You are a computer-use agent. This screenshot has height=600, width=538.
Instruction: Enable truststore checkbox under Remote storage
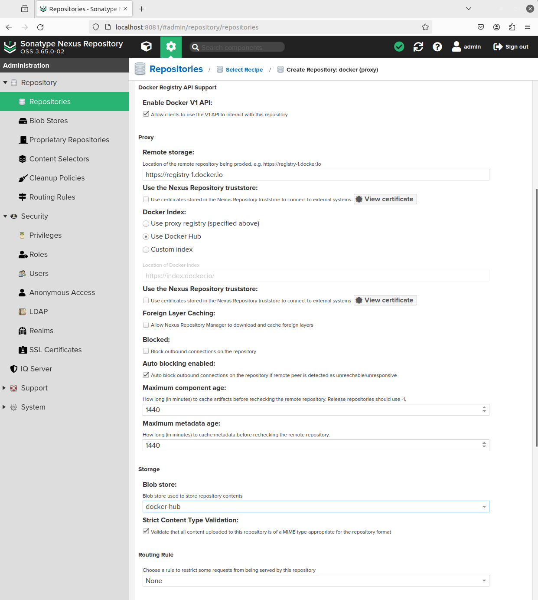[x=146, y=199]
